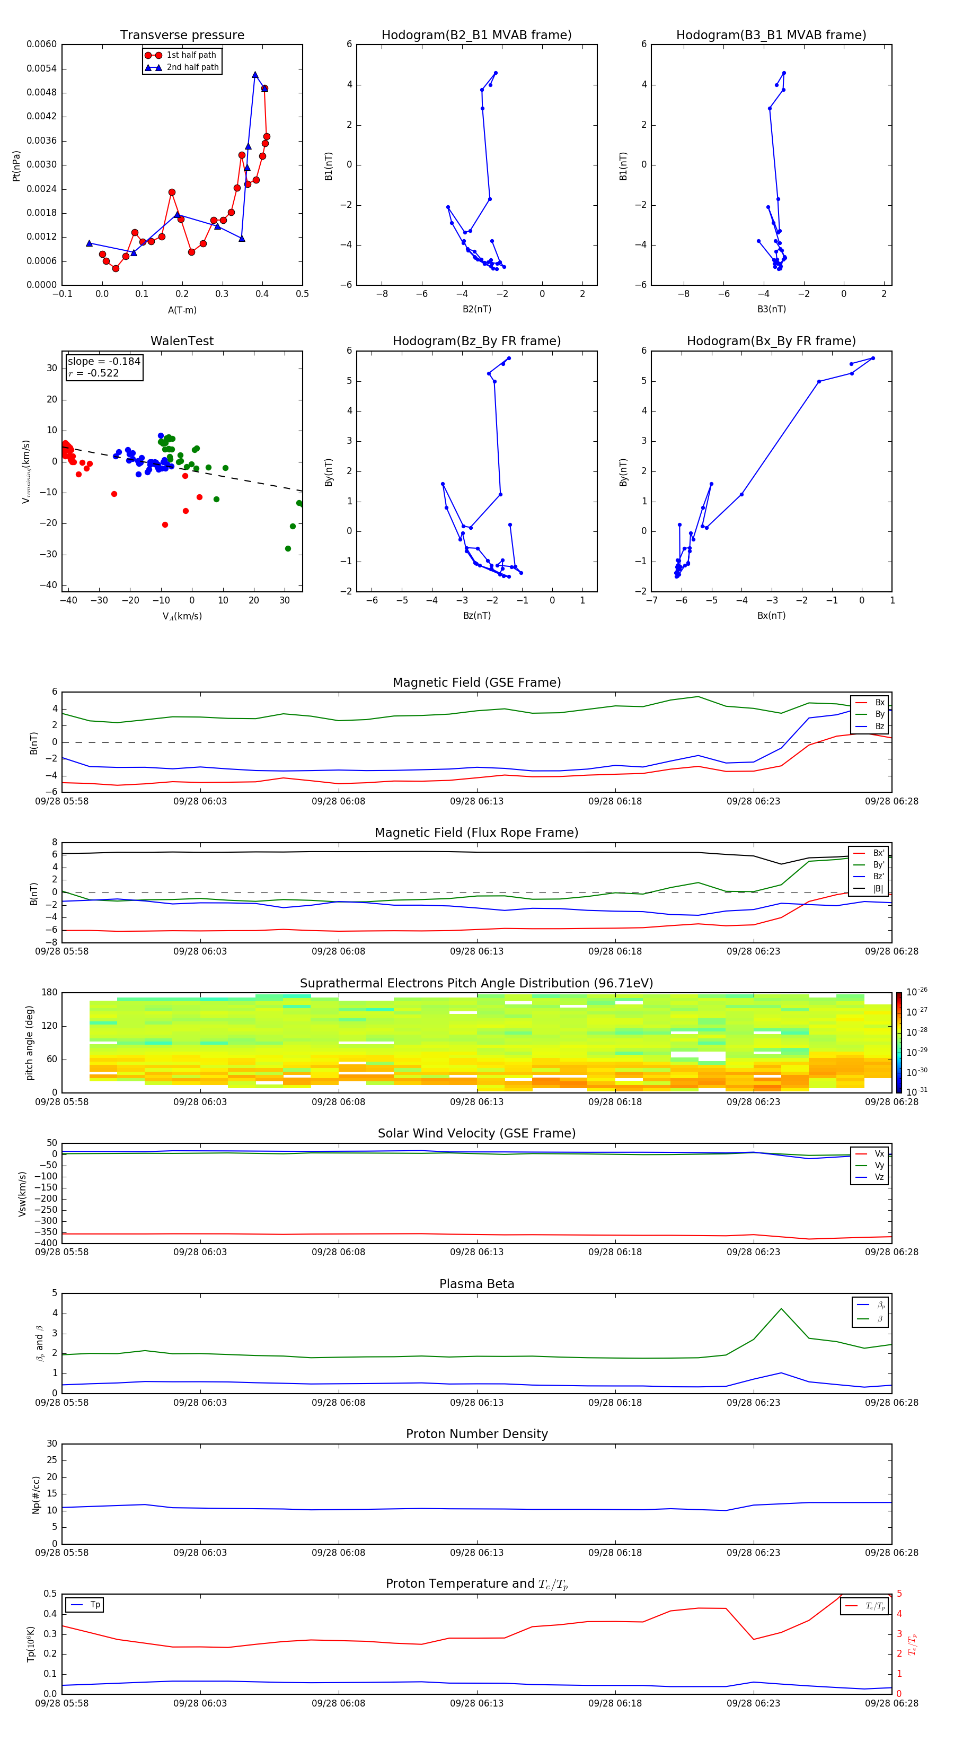This screenshot has height=1750, width=954.
Task: Click the 'Transverse pressure' plot title
Action: tap(182, 36)
